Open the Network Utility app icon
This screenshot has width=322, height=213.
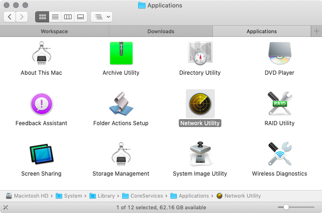(x=200, y=104)
